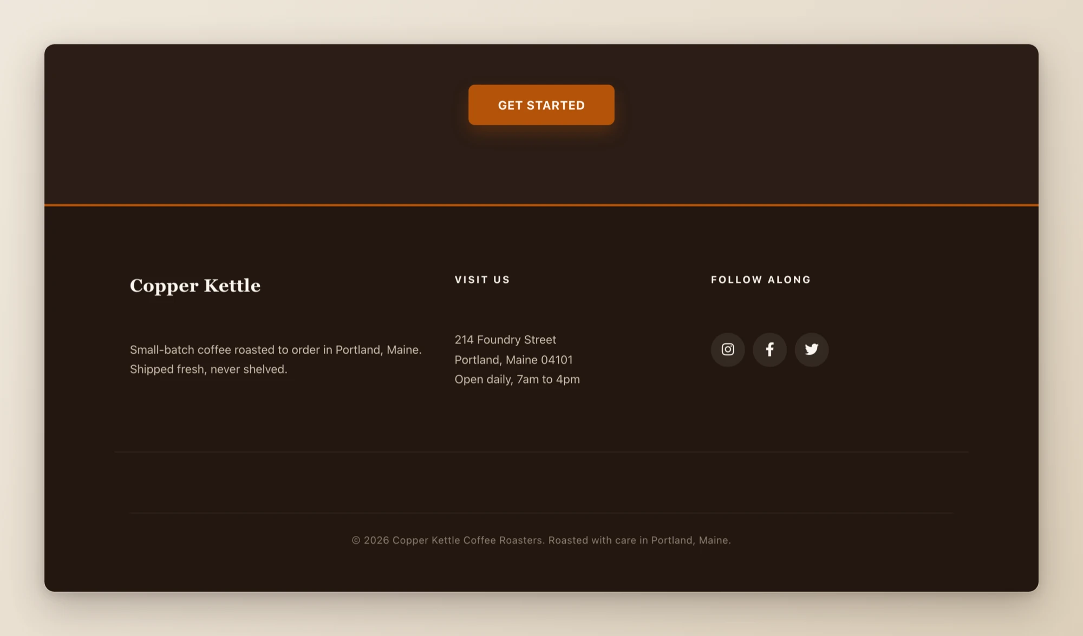Open the Facebook social icon
Image resolution: width=1083 pixels, height=636 pixels.
click(769, 349)
